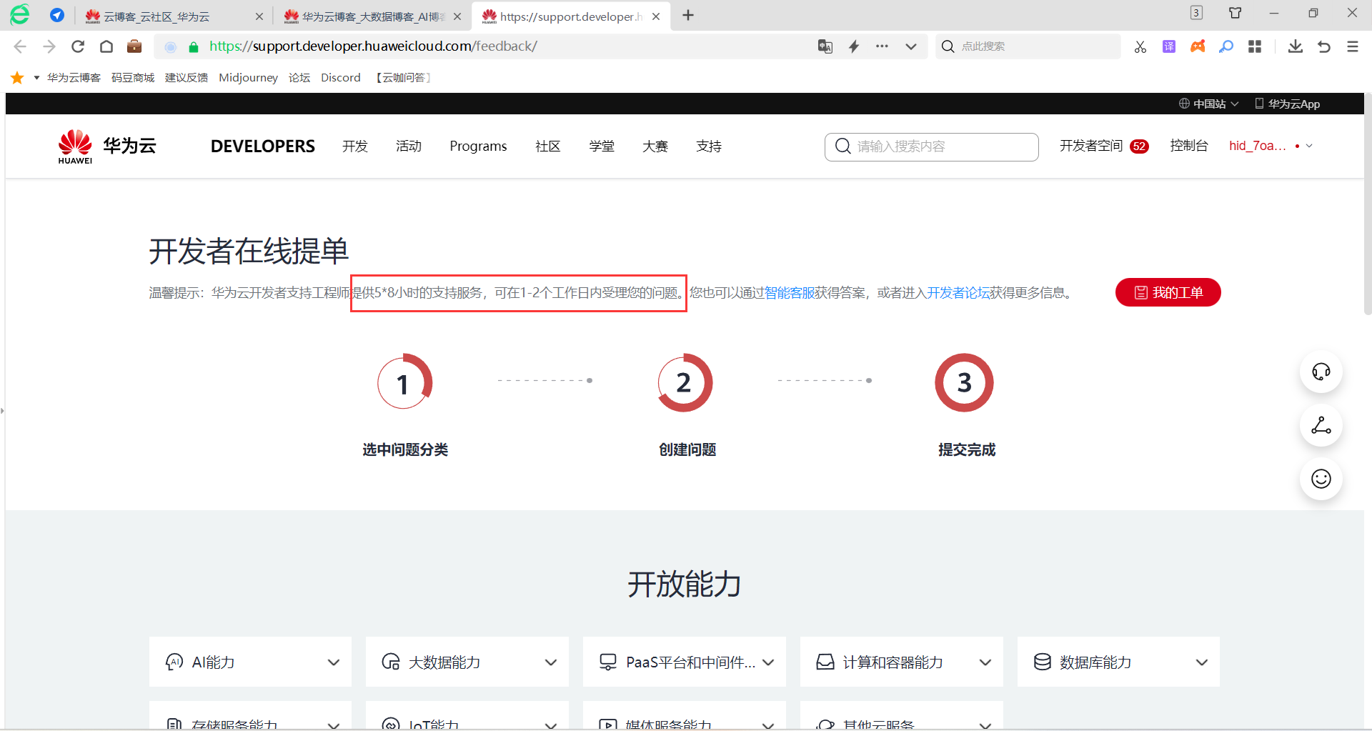Click the translate icon in address bar
1372x731 pixels.
coord(825,46)
